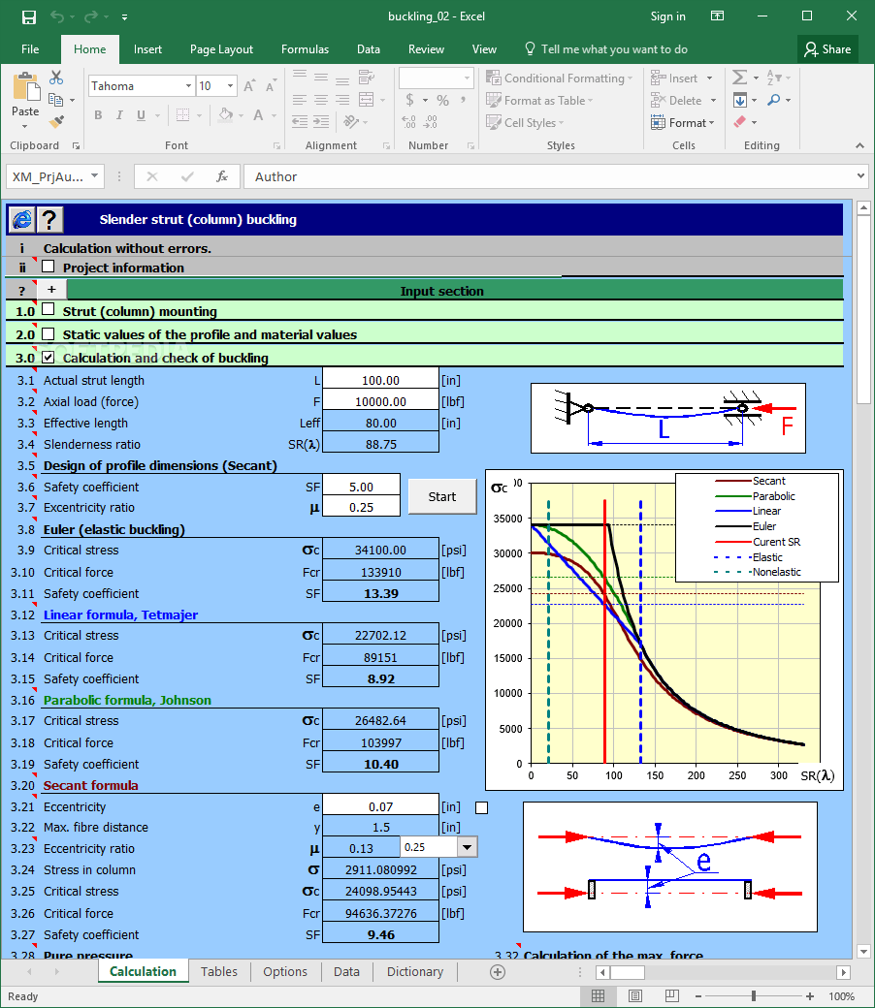The width and height of the screenshot is (875, 1008).
Task: Toggle the Project information checkbox
Action: (x=49, y=267)
